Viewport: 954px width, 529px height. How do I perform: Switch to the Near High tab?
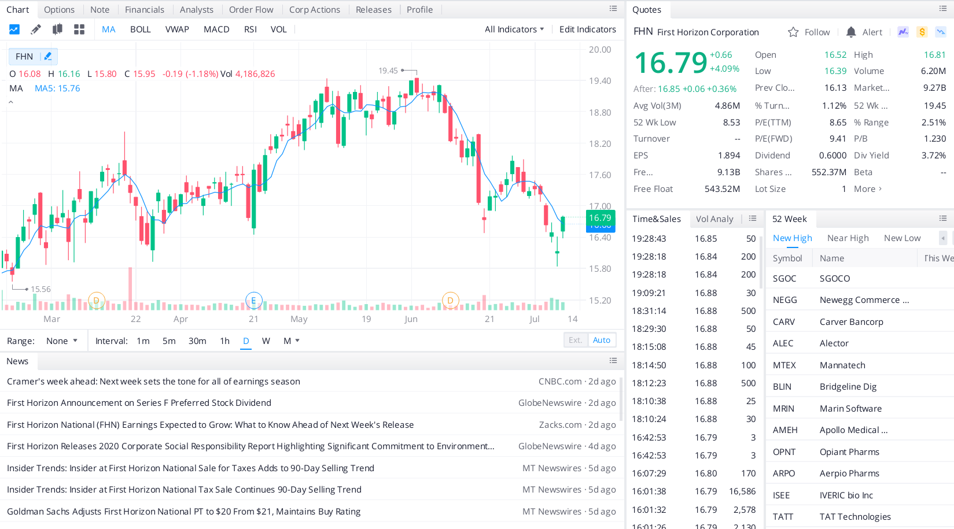tap(848, 238)
